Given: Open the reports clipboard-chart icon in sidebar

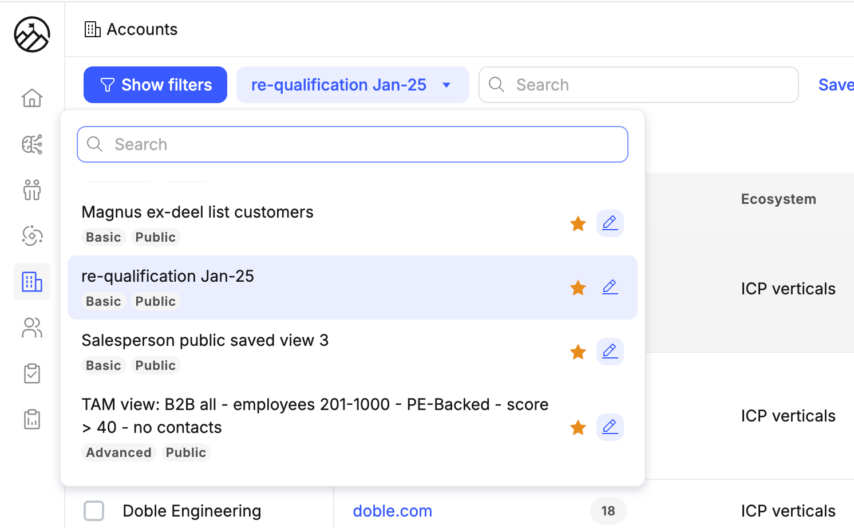Looking at the screenshot, I should tap(32, 419).
